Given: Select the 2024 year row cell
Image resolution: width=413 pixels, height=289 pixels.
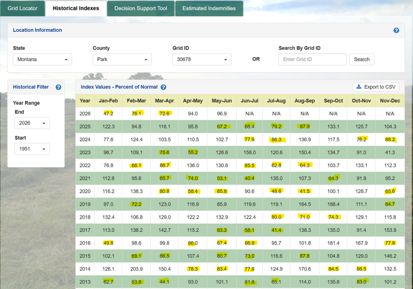Looking at the screenshot, I should 85,140.
